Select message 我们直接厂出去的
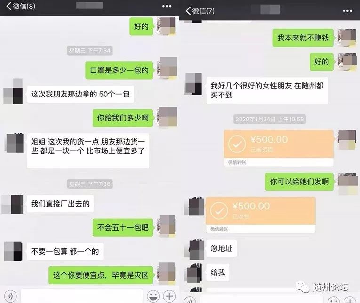 pyautogui.click(x=60, y=204)
